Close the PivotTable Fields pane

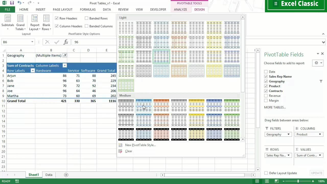pos(322,54)
